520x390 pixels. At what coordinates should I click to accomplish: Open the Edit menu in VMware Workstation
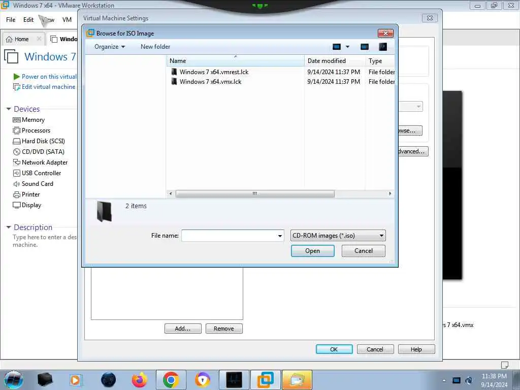28,20
